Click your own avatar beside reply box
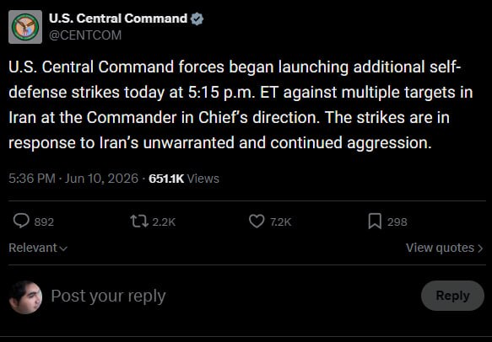This screenshot has width=492, height=342. click(x=25, y=297)
